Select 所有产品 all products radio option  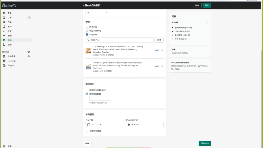coord(87,27)
